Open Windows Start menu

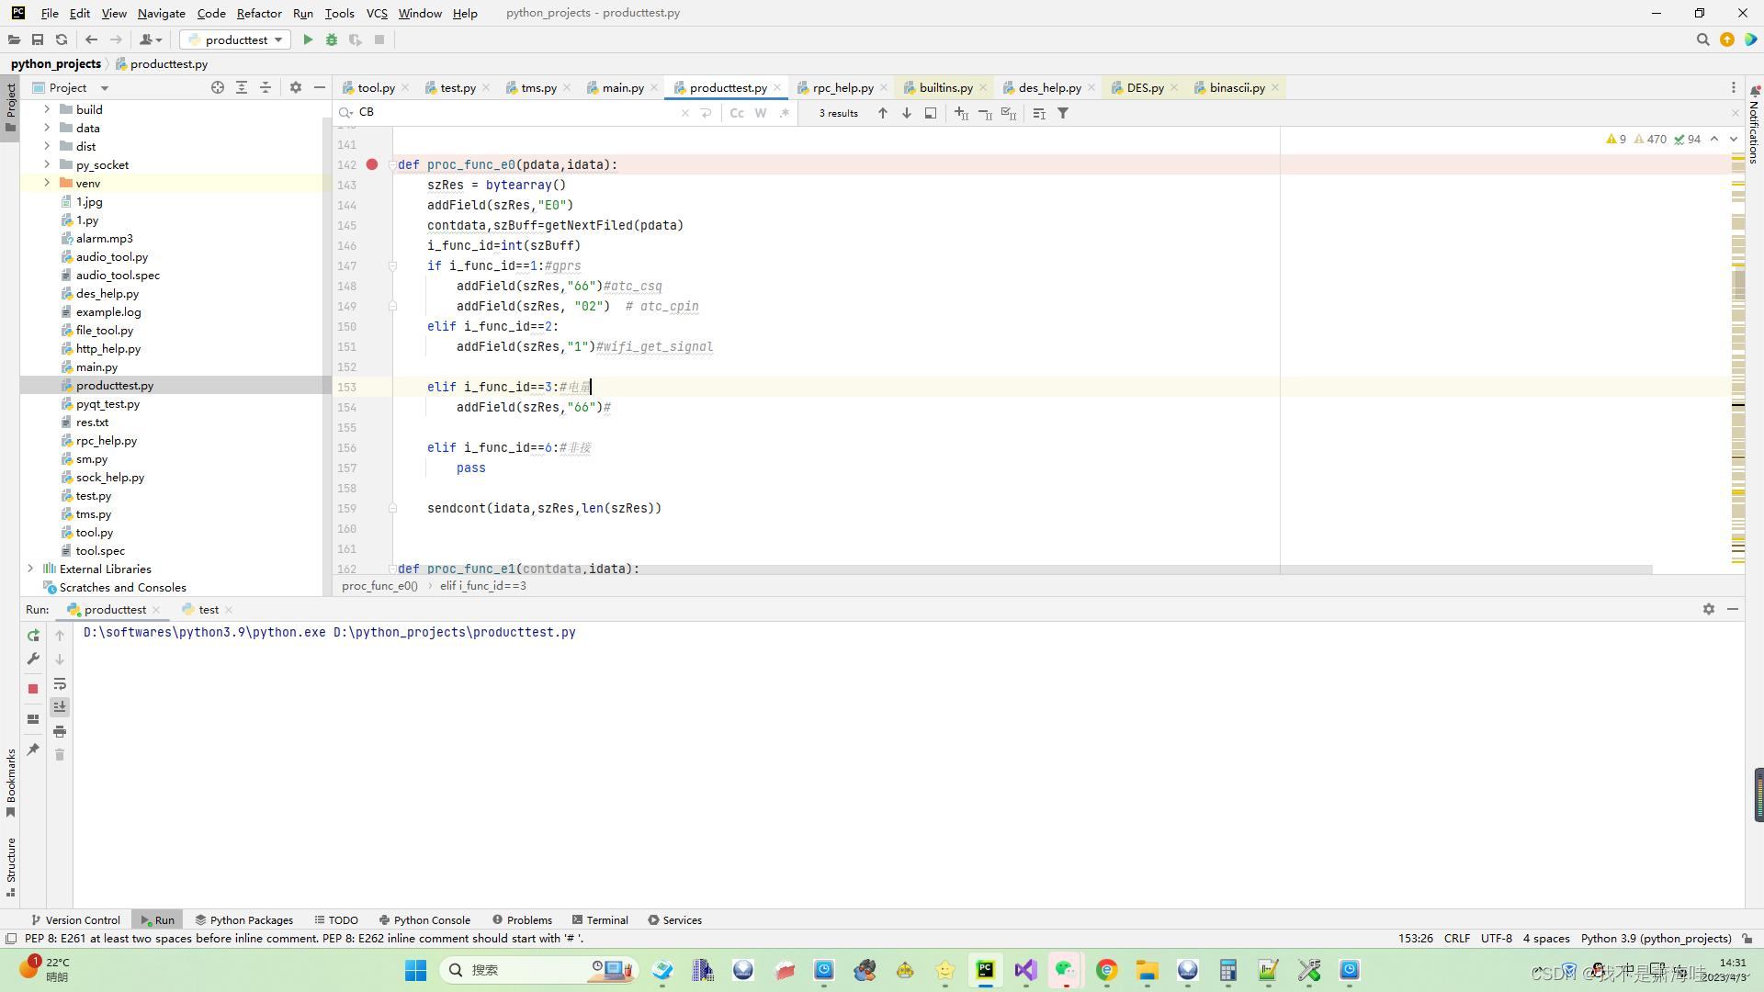416,970
